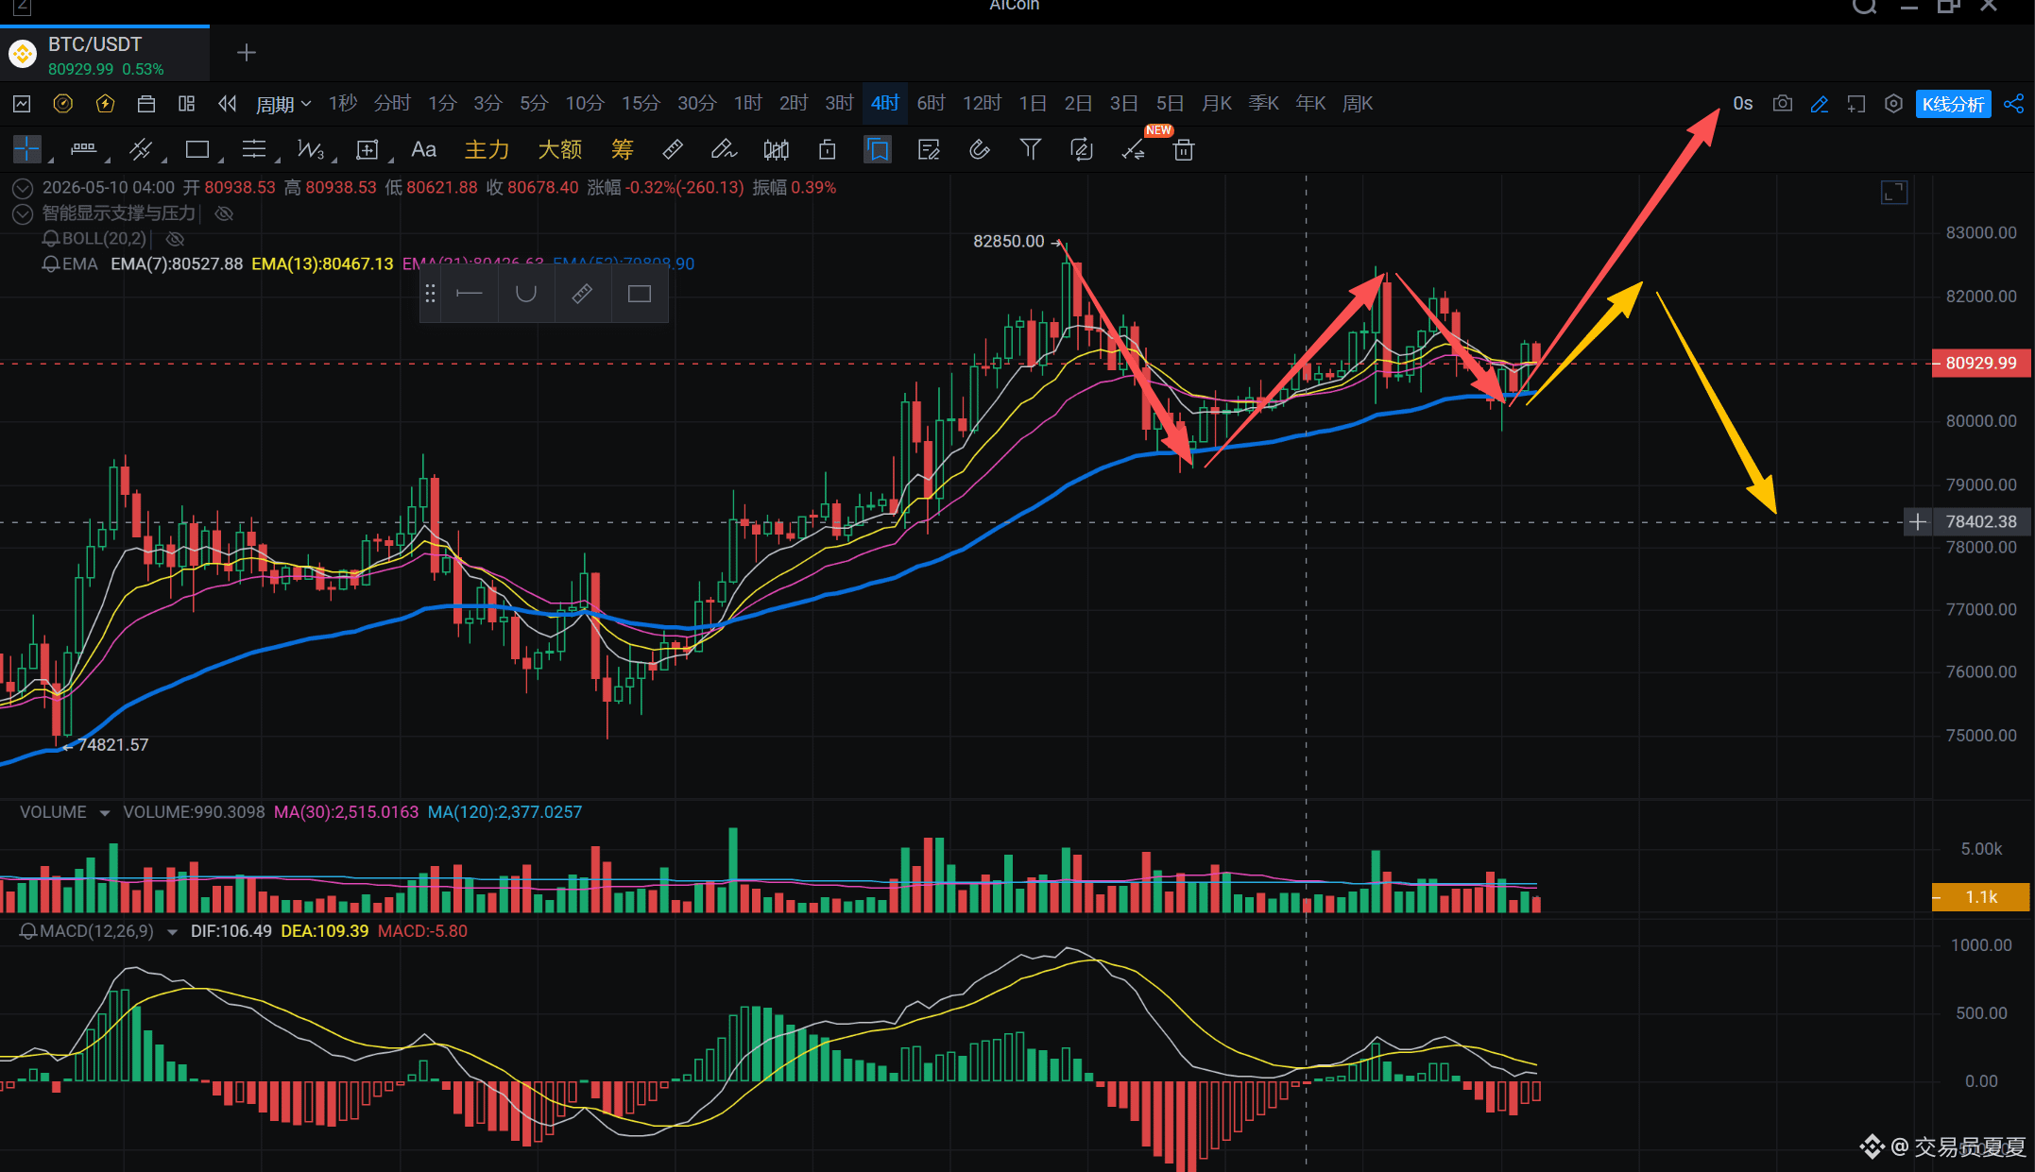Select the crosshair cursor tool
2035x1172 pixels.
click(x=27, y=149)
